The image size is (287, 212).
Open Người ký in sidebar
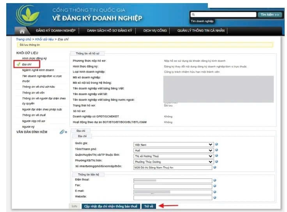[28, 127]
